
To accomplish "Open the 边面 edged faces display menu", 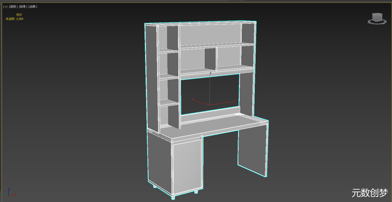I will click(x=33, y=7).
